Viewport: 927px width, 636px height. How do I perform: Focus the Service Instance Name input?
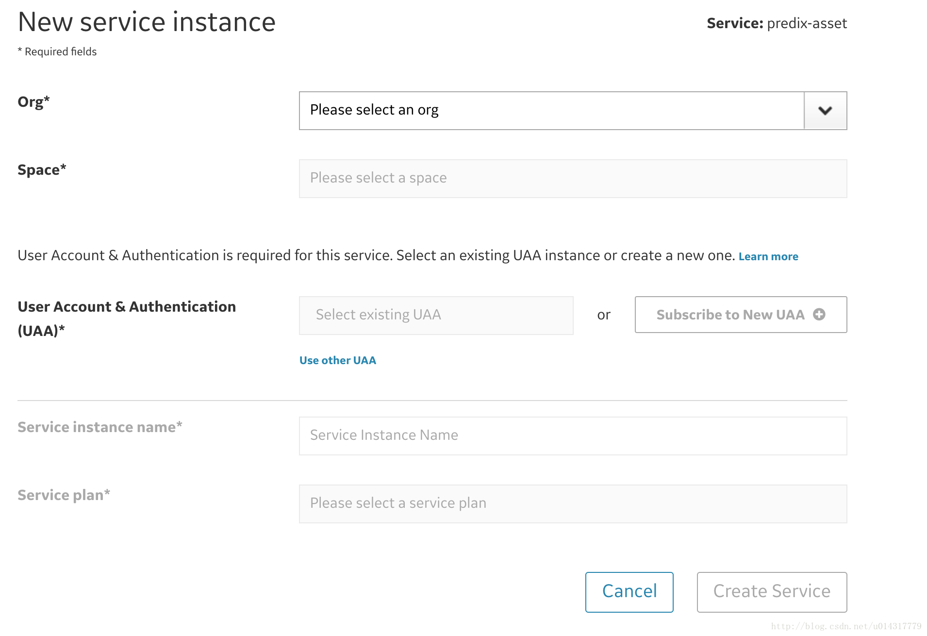coord(573,436)
